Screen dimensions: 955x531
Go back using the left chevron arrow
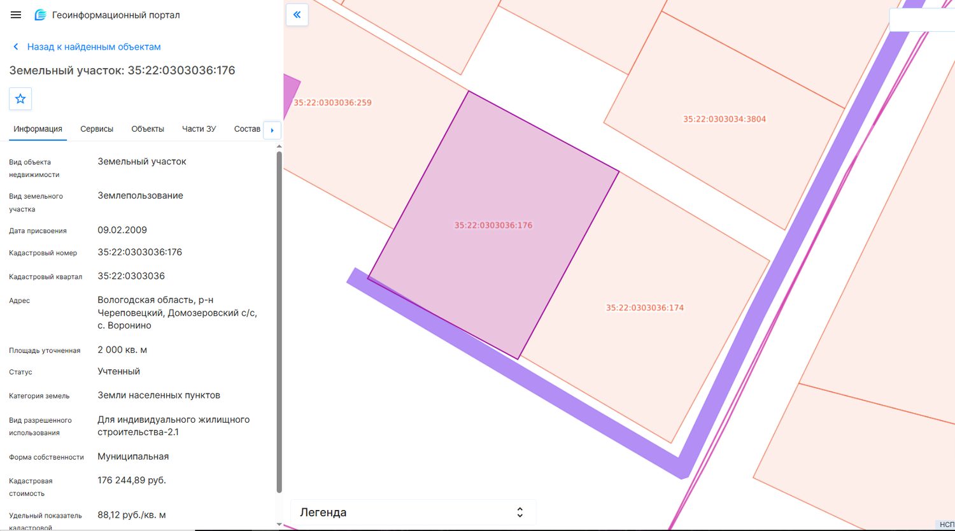coord(16,46)
